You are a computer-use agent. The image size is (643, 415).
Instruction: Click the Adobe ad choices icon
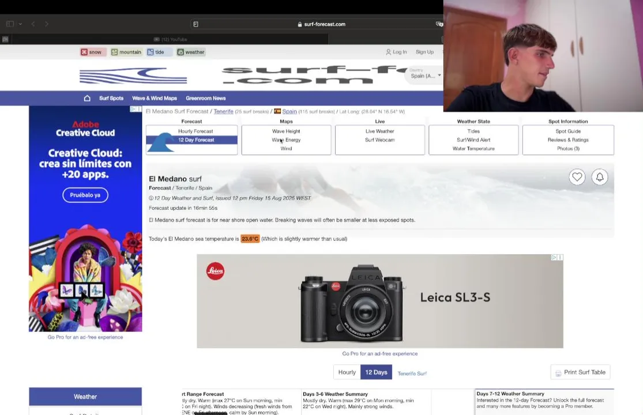pos(133,109)
